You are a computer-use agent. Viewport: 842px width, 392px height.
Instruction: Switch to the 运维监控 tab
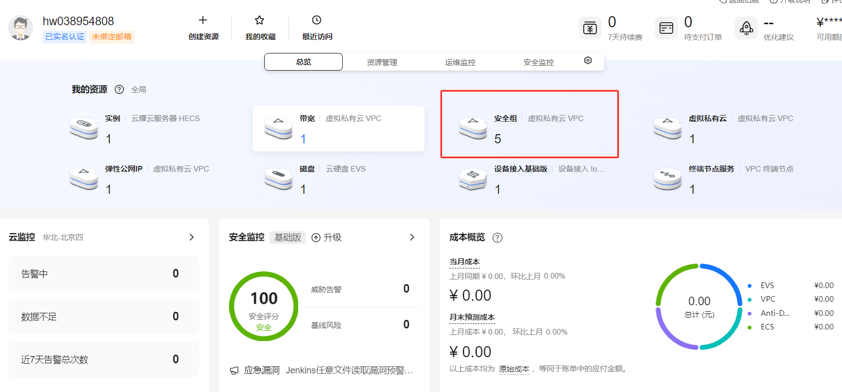(x=460, y=62)
